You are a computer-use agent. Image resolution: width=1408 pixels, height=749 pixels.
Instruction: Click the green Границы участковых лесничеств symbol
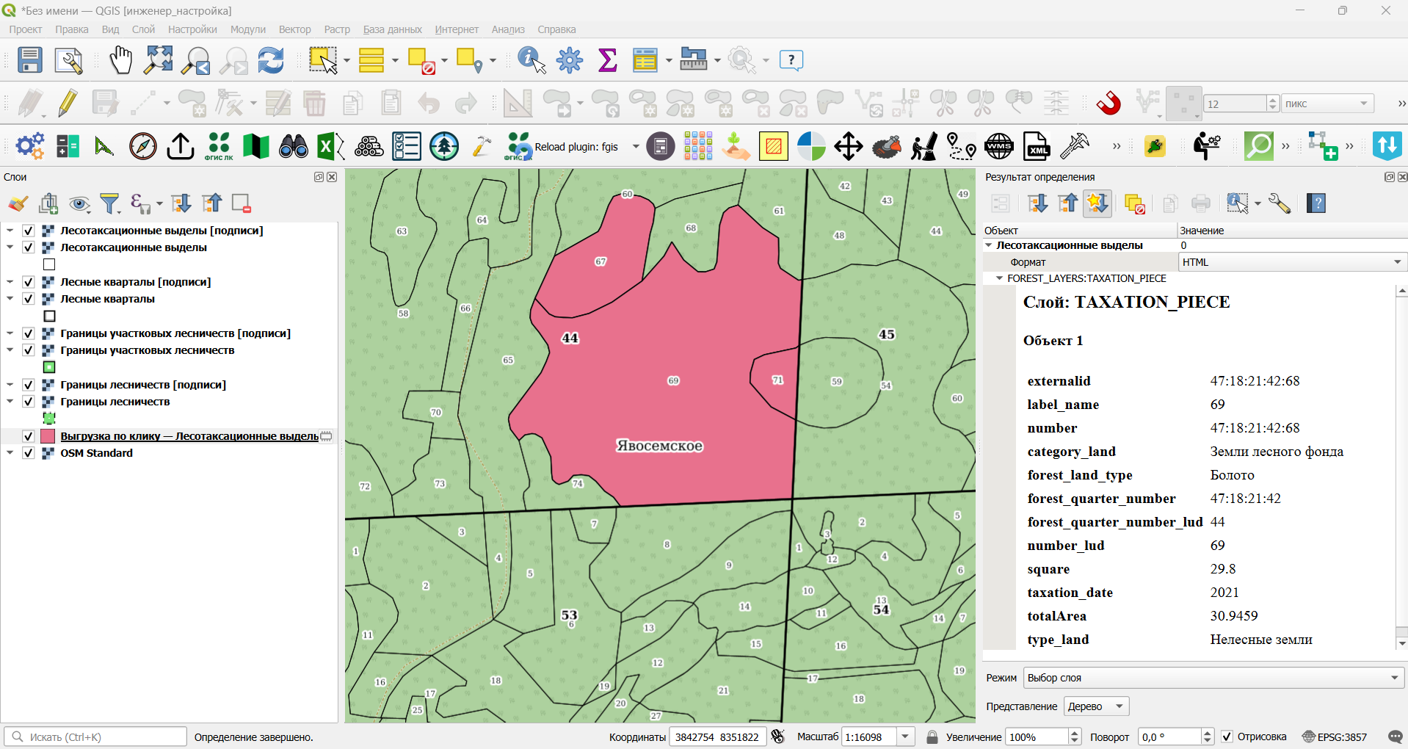click(x=49, y=367)
